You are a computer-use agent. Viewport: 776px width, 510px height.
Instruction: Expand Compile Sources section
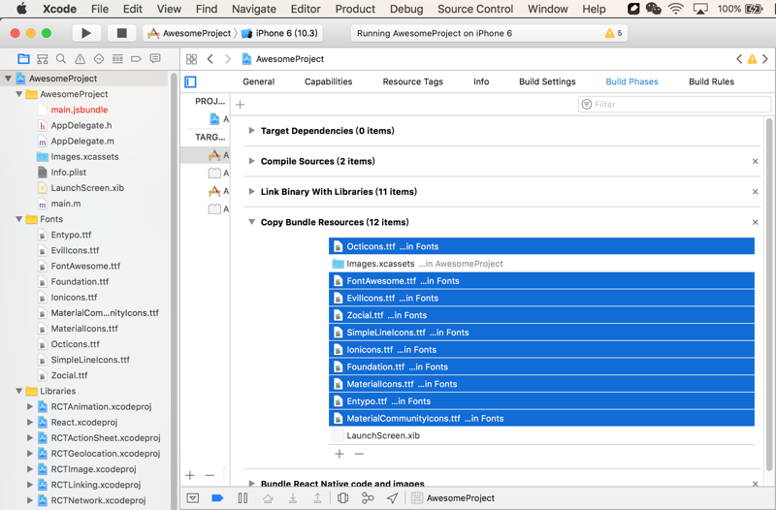pyautogui.click(x=251, y=161)
